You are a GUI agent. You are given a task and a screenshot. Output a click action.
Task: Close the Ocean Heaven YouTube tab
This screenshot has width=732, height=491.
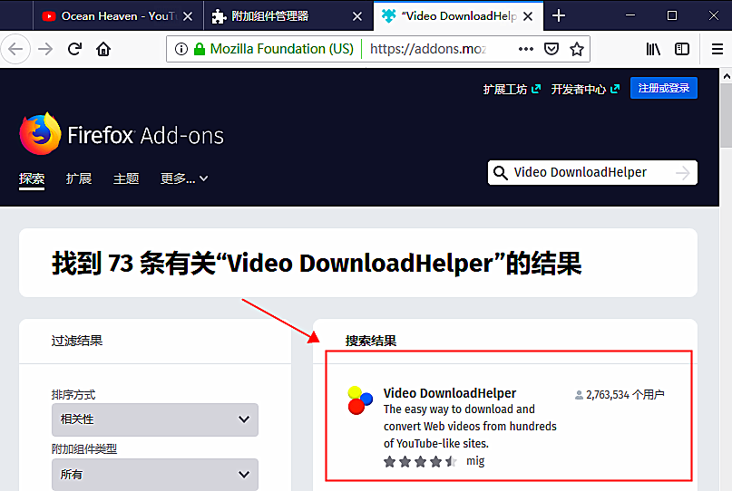click(x=188, y=16)
